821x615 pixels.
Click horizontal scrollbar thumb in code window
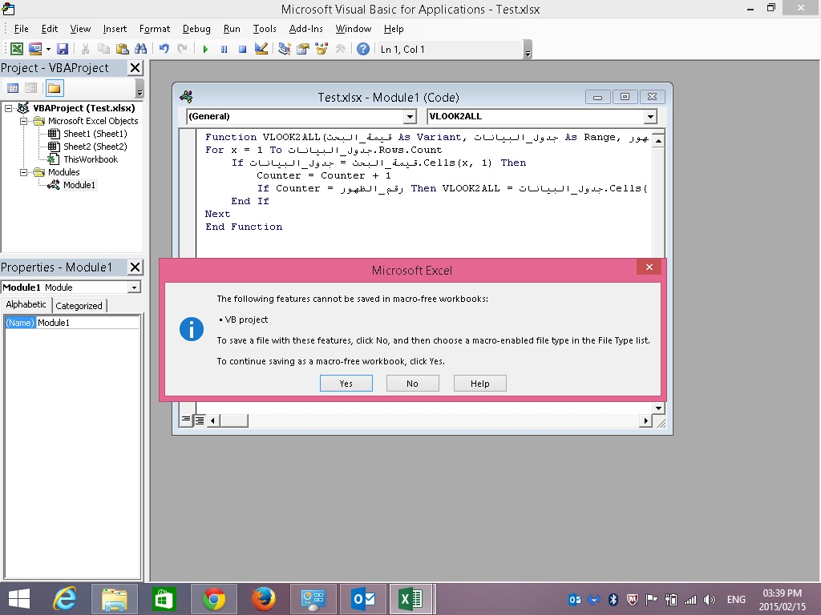[x=233, y=420]
